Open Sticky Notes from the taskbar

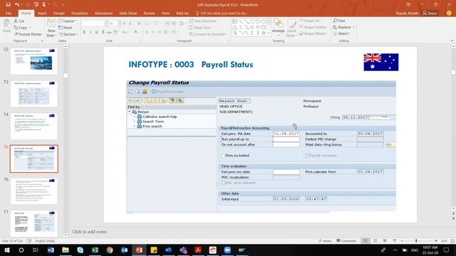pos(154,250)
